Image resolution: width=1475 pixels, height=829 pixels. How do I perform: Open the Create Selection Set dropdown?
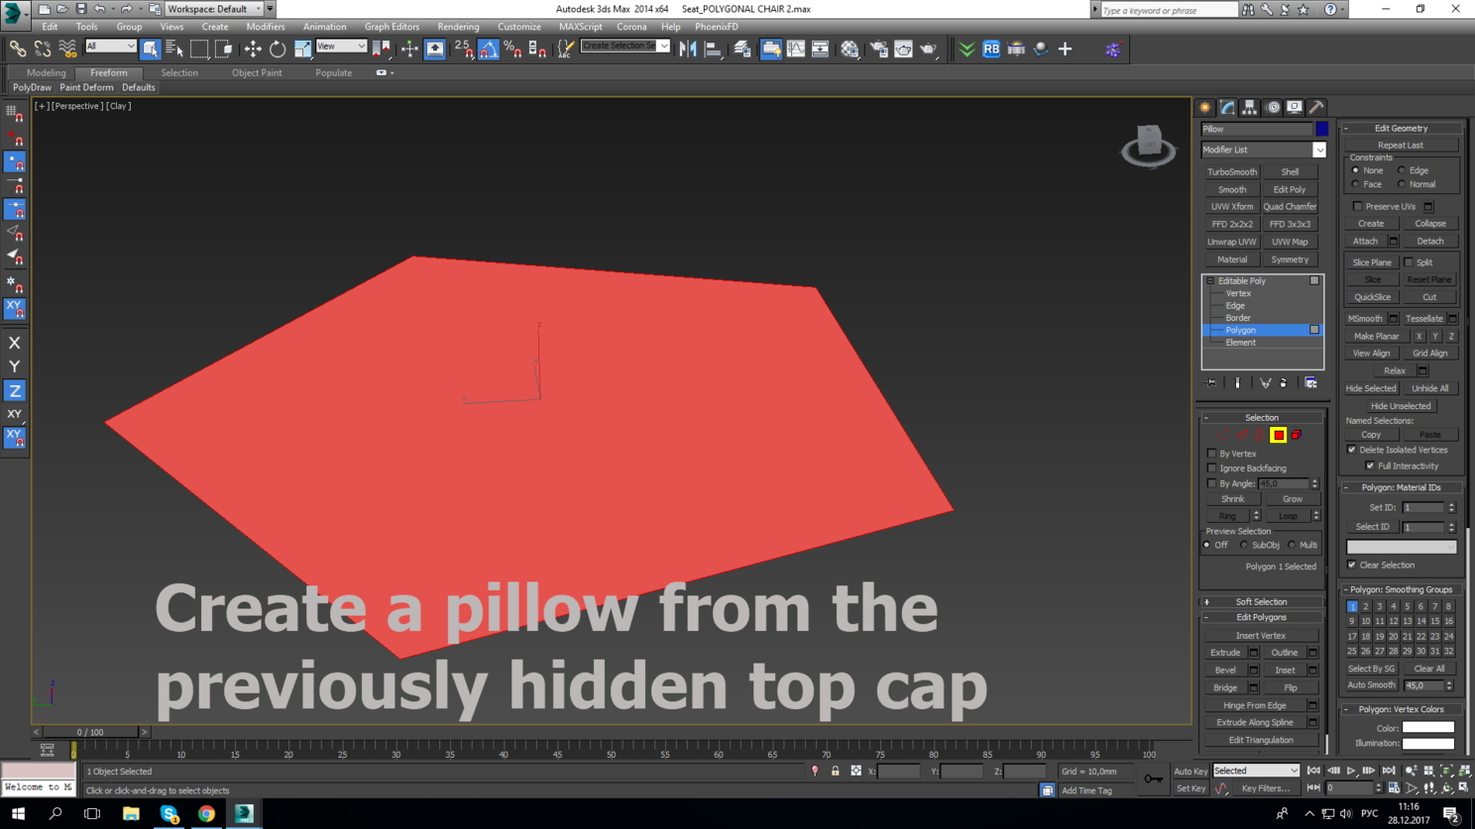coord(625,47)
